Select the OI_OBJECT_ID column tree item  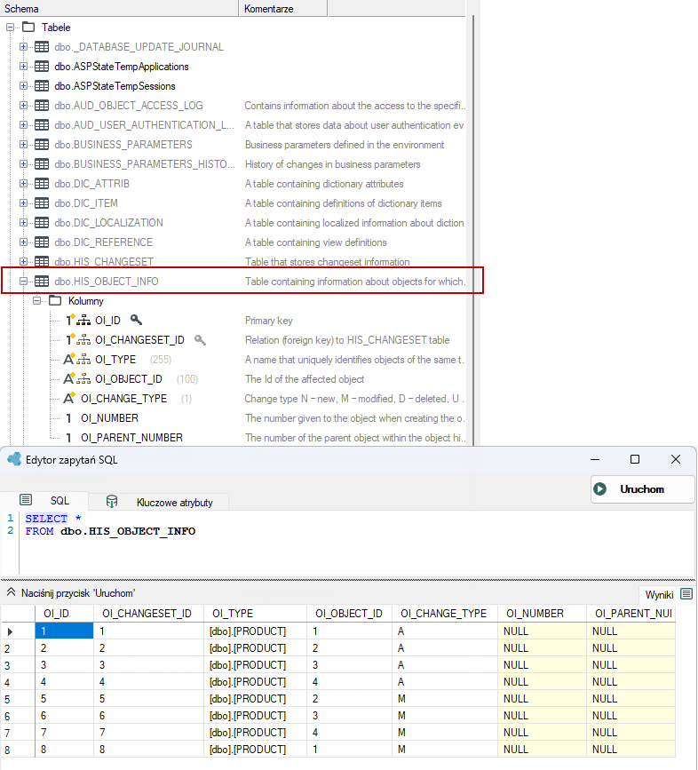click(129, 379)
